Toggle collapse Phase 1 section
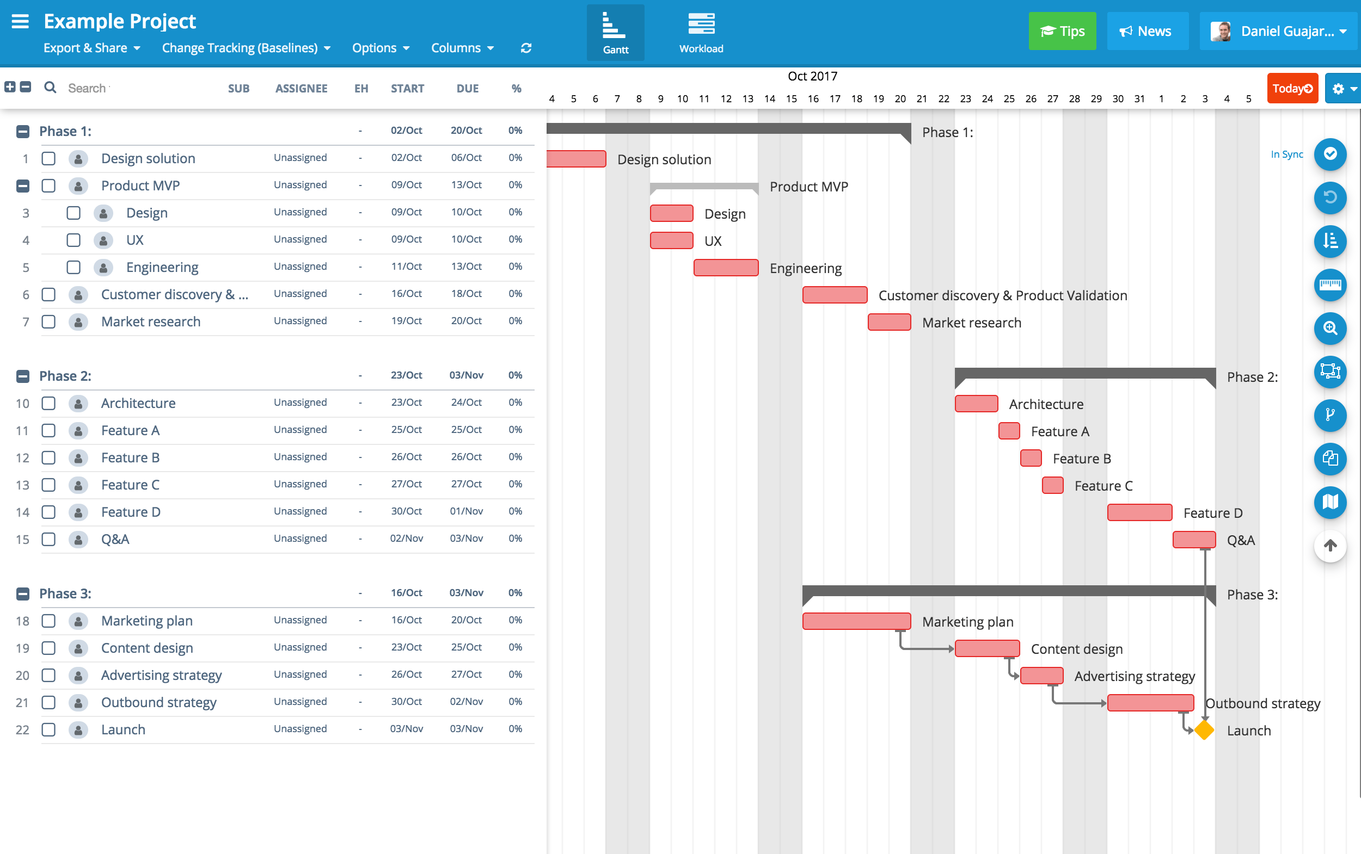 click(22, 131)
